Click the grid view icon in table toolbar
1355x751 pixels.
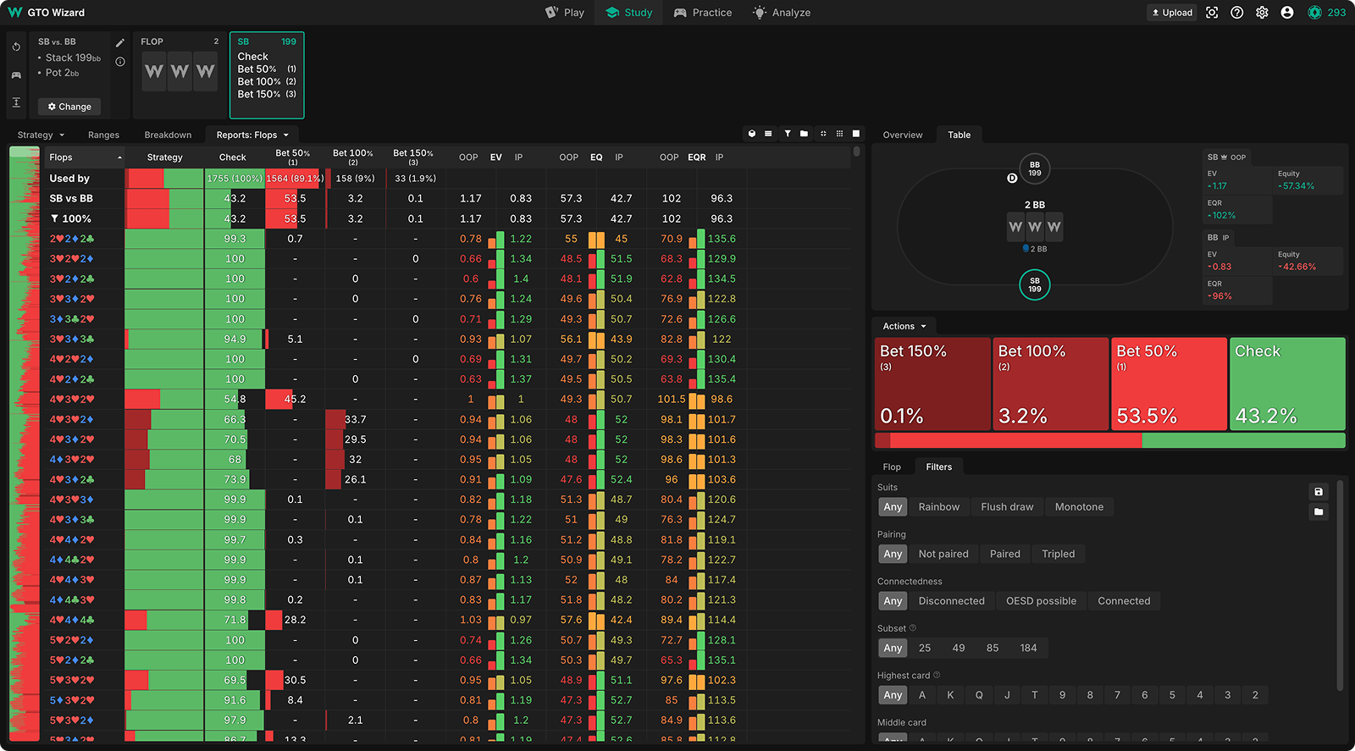click(x=839, y=134)
